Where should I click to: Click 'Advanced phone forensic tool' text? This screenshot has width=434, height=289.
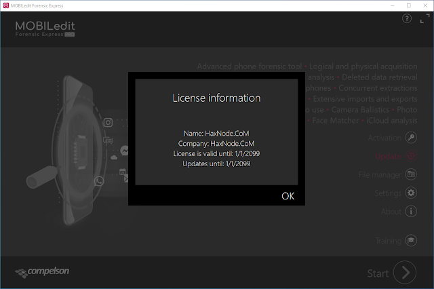point(249,66)
